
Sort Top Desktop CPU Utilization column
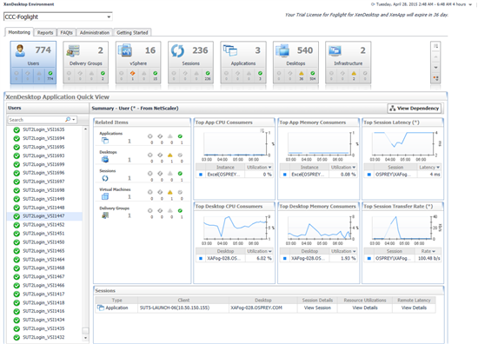tap(258, 251)
